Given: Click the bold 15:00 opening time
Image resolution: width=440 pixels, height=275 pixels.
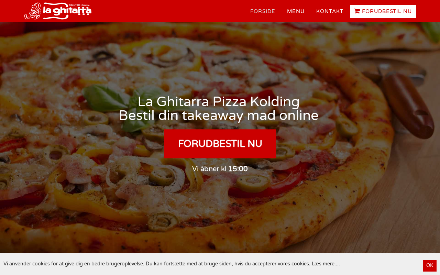Looking at the screenshot, I should click(x=238, y=169).
